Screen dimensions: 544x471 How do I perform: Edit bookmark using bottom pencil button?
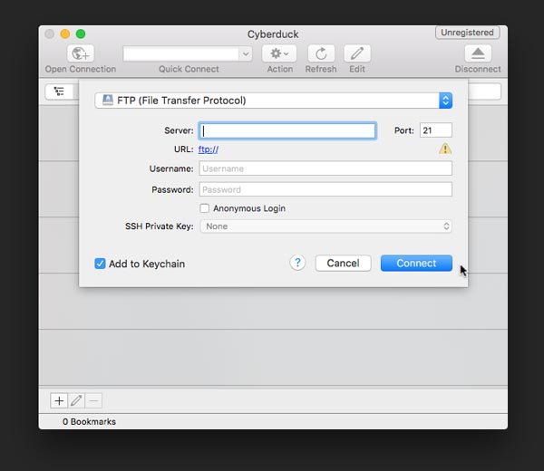(x=76, y=400)
